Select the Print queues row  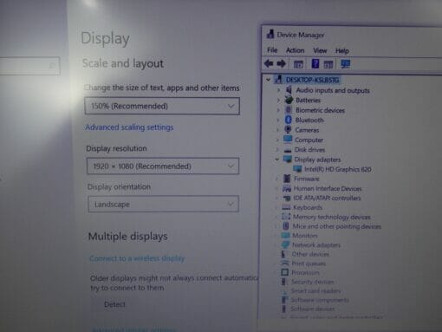coord(302,264)
